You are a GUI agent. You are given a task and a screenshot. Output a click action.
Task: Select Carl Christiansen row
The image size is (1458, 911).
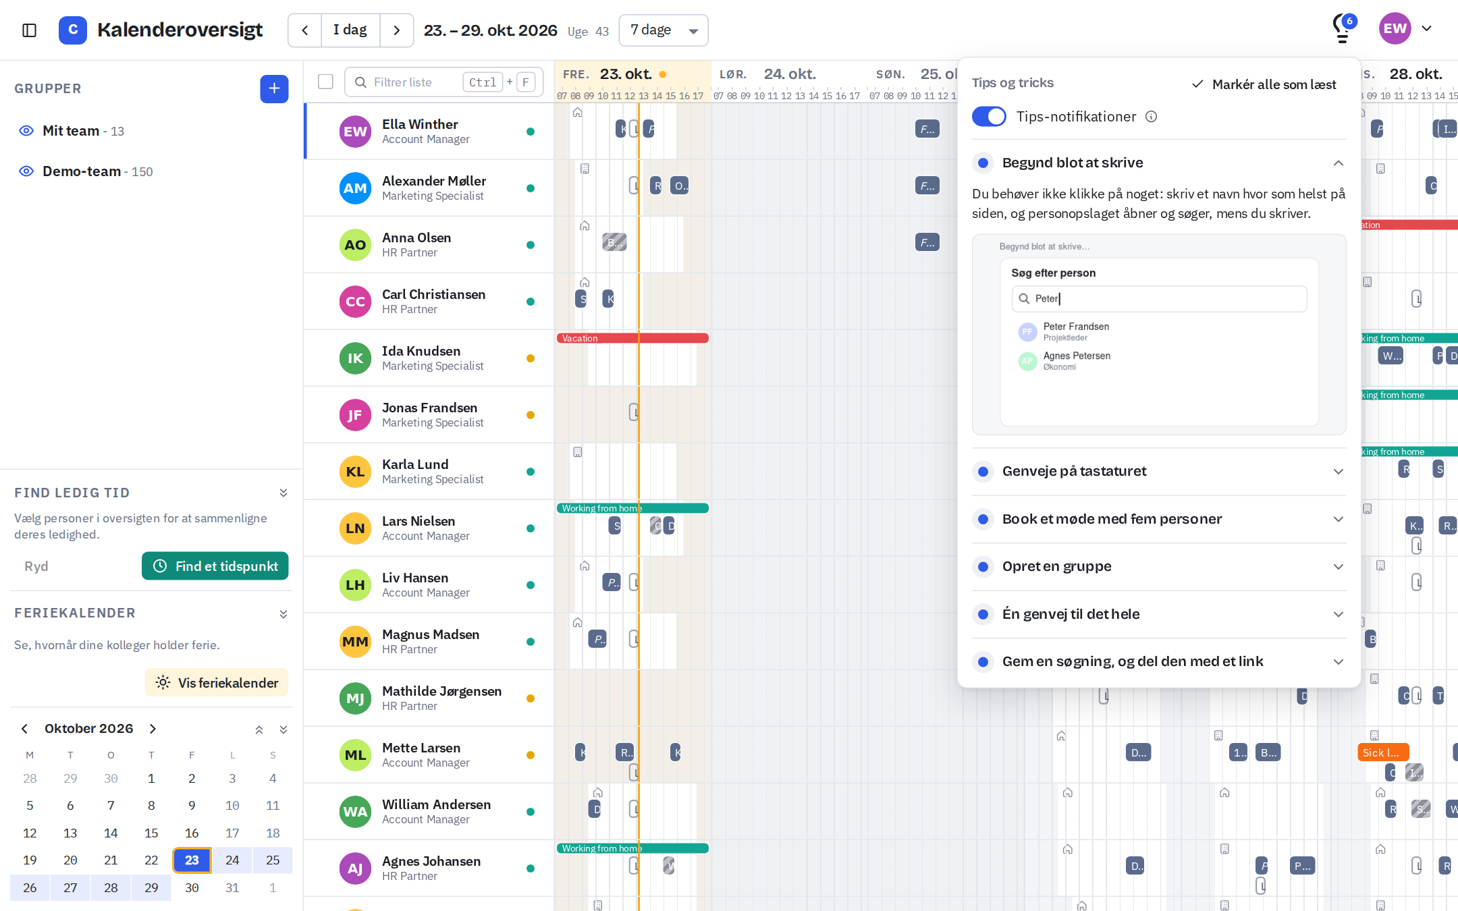pyautogui.click(x=429, y=302)
